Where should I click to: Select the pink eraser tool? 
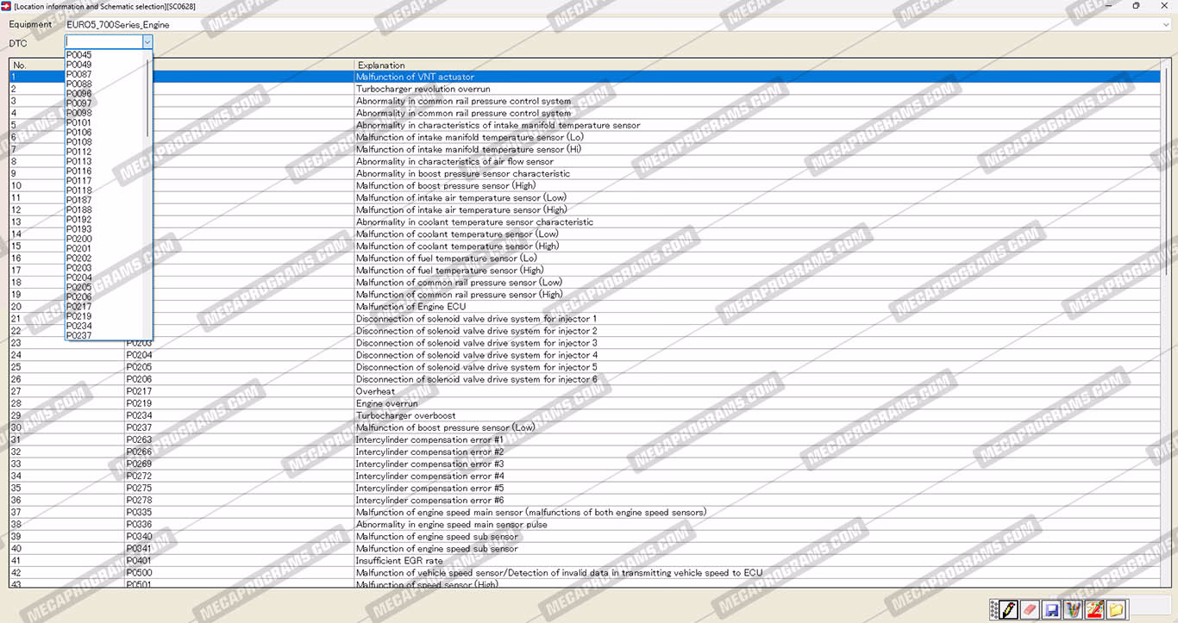pyautogui.click(x=1030, y=609)
